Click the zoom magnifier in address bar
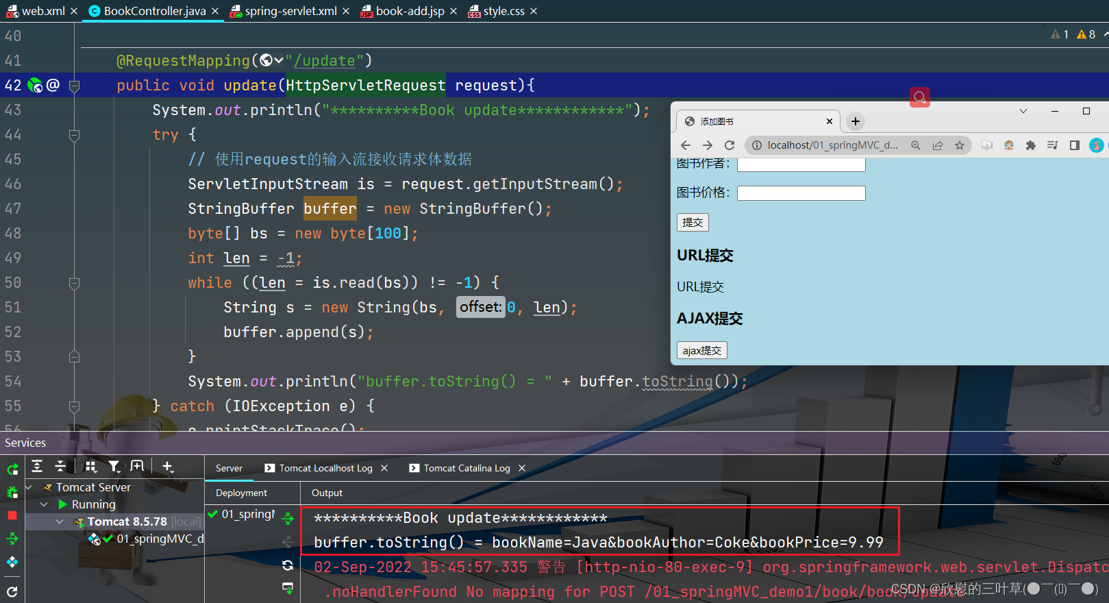The height and width of the screenshot is (603, 1109). (x=916, y=145)
